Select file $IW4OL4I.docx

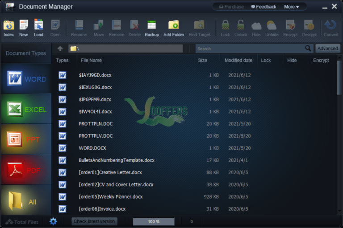click(96, 112)
